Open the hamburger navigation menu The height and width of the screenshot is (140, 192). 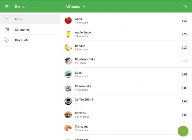7,6
